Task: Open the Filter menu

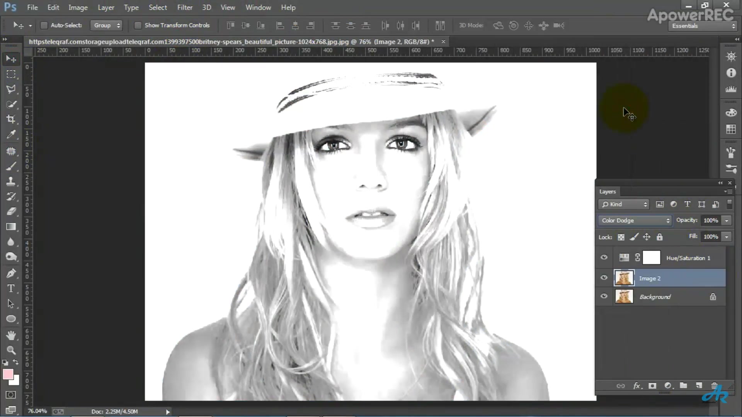Action: (185, 7)
